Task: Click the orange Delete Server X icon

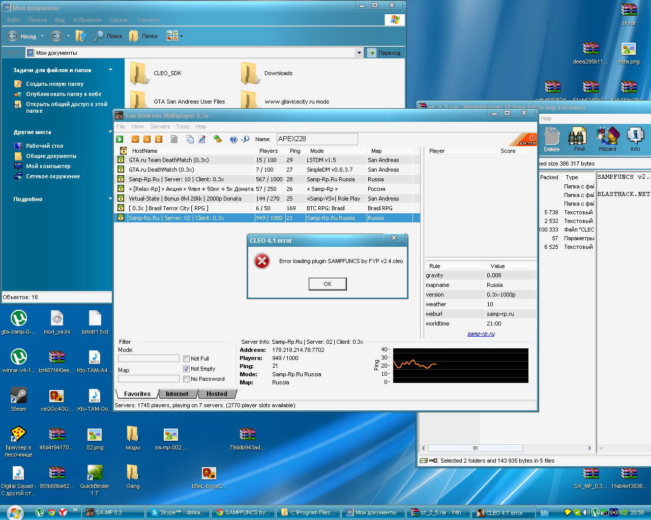Action: 147,139
